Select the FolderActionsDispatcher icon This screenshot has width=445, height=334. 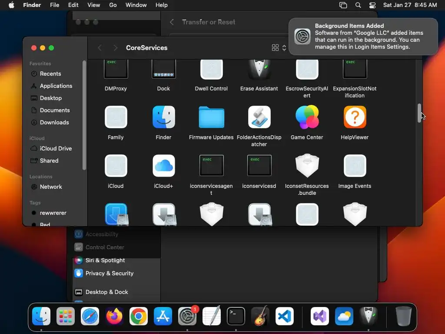(x=259, y=117)
